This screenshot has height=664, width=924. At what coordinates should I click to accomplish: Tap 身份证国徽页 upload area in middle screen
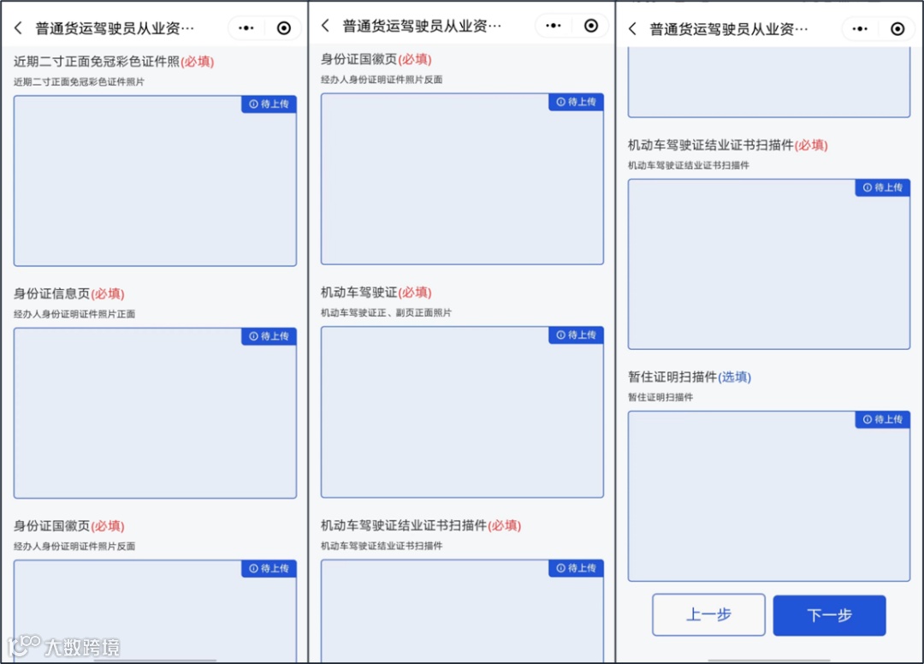tap(462, 179)
